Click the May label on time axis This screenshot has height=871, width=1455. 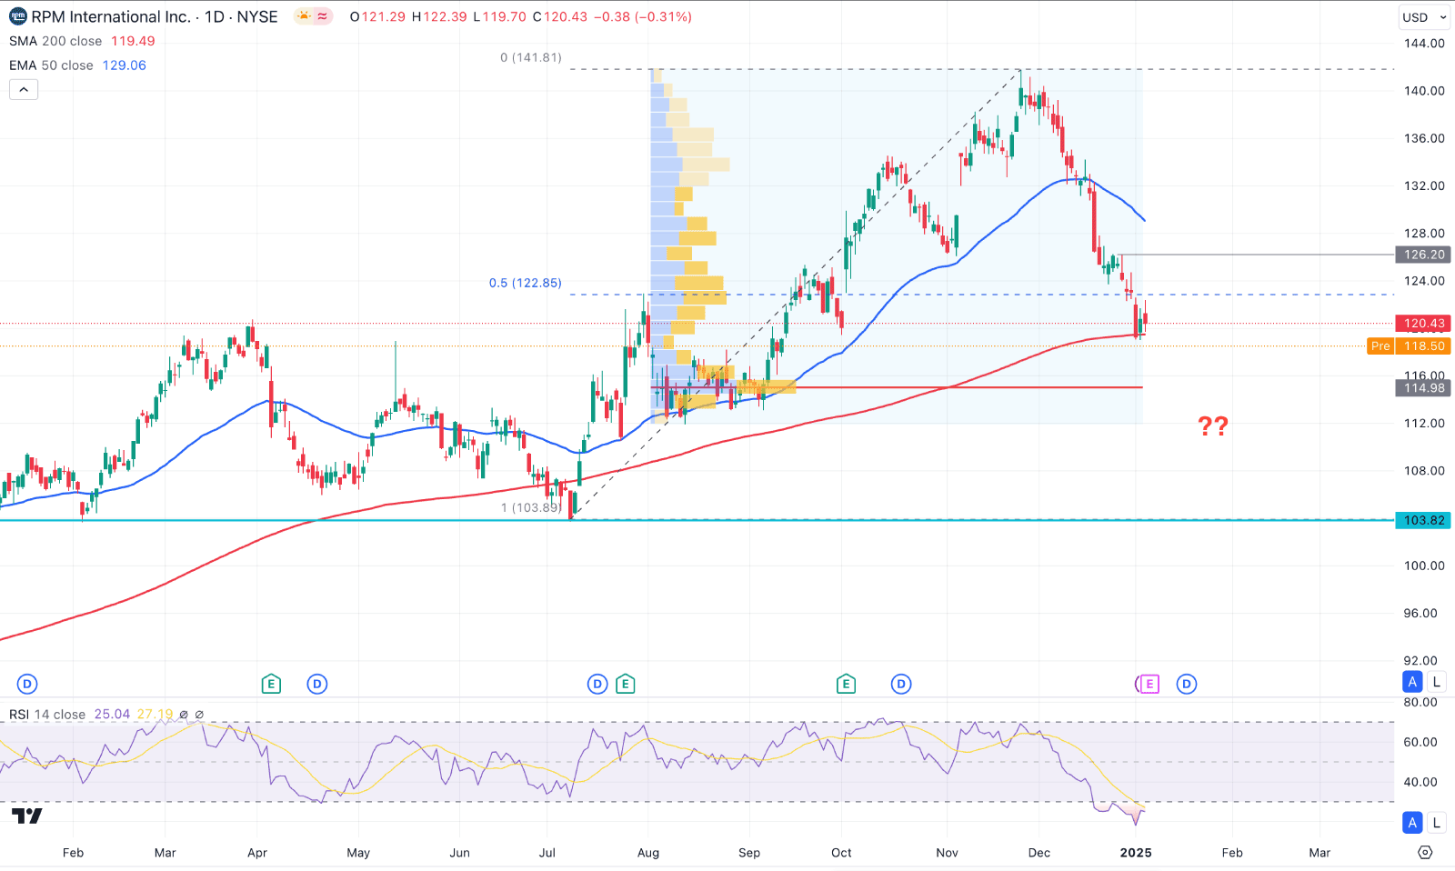[358, 853]
